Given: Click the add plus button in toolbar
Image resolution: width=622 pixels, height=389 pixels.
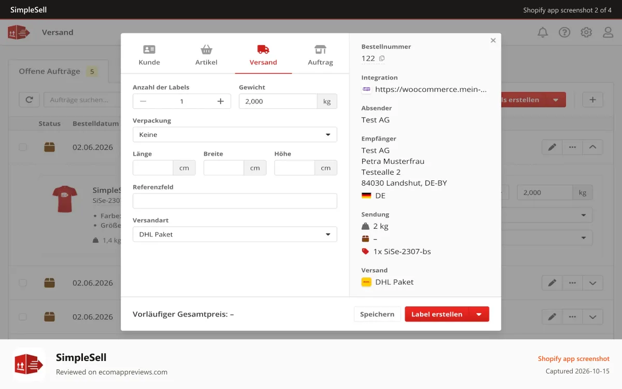Looking at the screenshot, I should pos(592,100).
